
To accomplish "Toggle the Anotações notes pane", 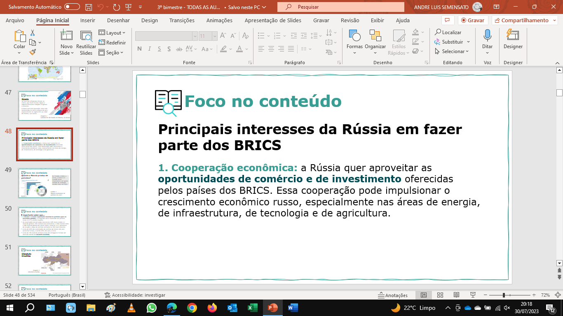I will pyautogui.click(x=393, y=295).
